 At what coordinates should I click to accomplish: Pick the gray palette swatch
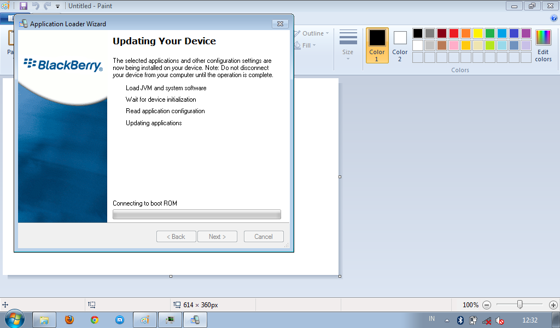[x=430, y=33]
